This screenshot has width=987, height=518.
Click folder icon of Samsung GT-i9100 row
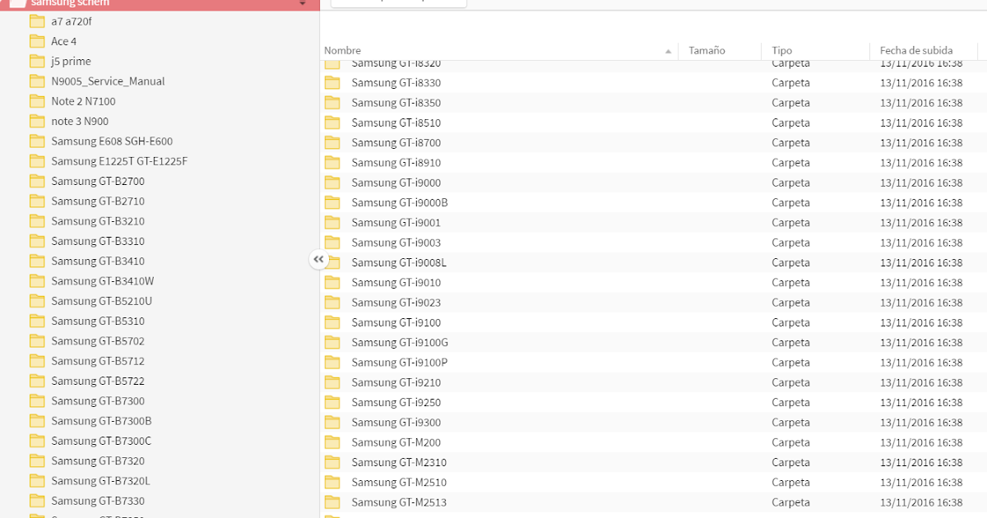(332, 322)
